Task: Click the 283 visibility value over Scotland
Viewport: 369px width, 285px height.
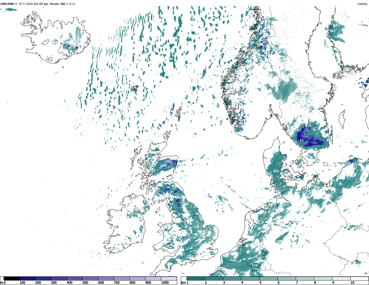Action: (x=163, y=166)
